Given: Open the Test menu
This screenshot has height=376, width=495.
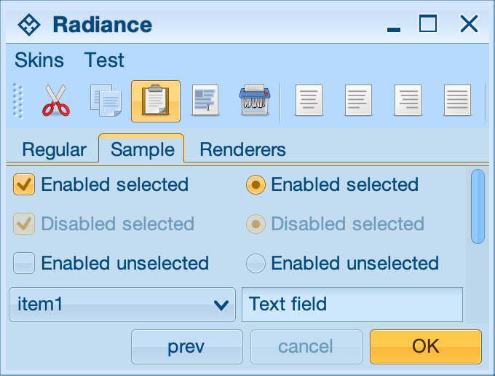Looking at the screenshot, I should [x=104, y=60].
